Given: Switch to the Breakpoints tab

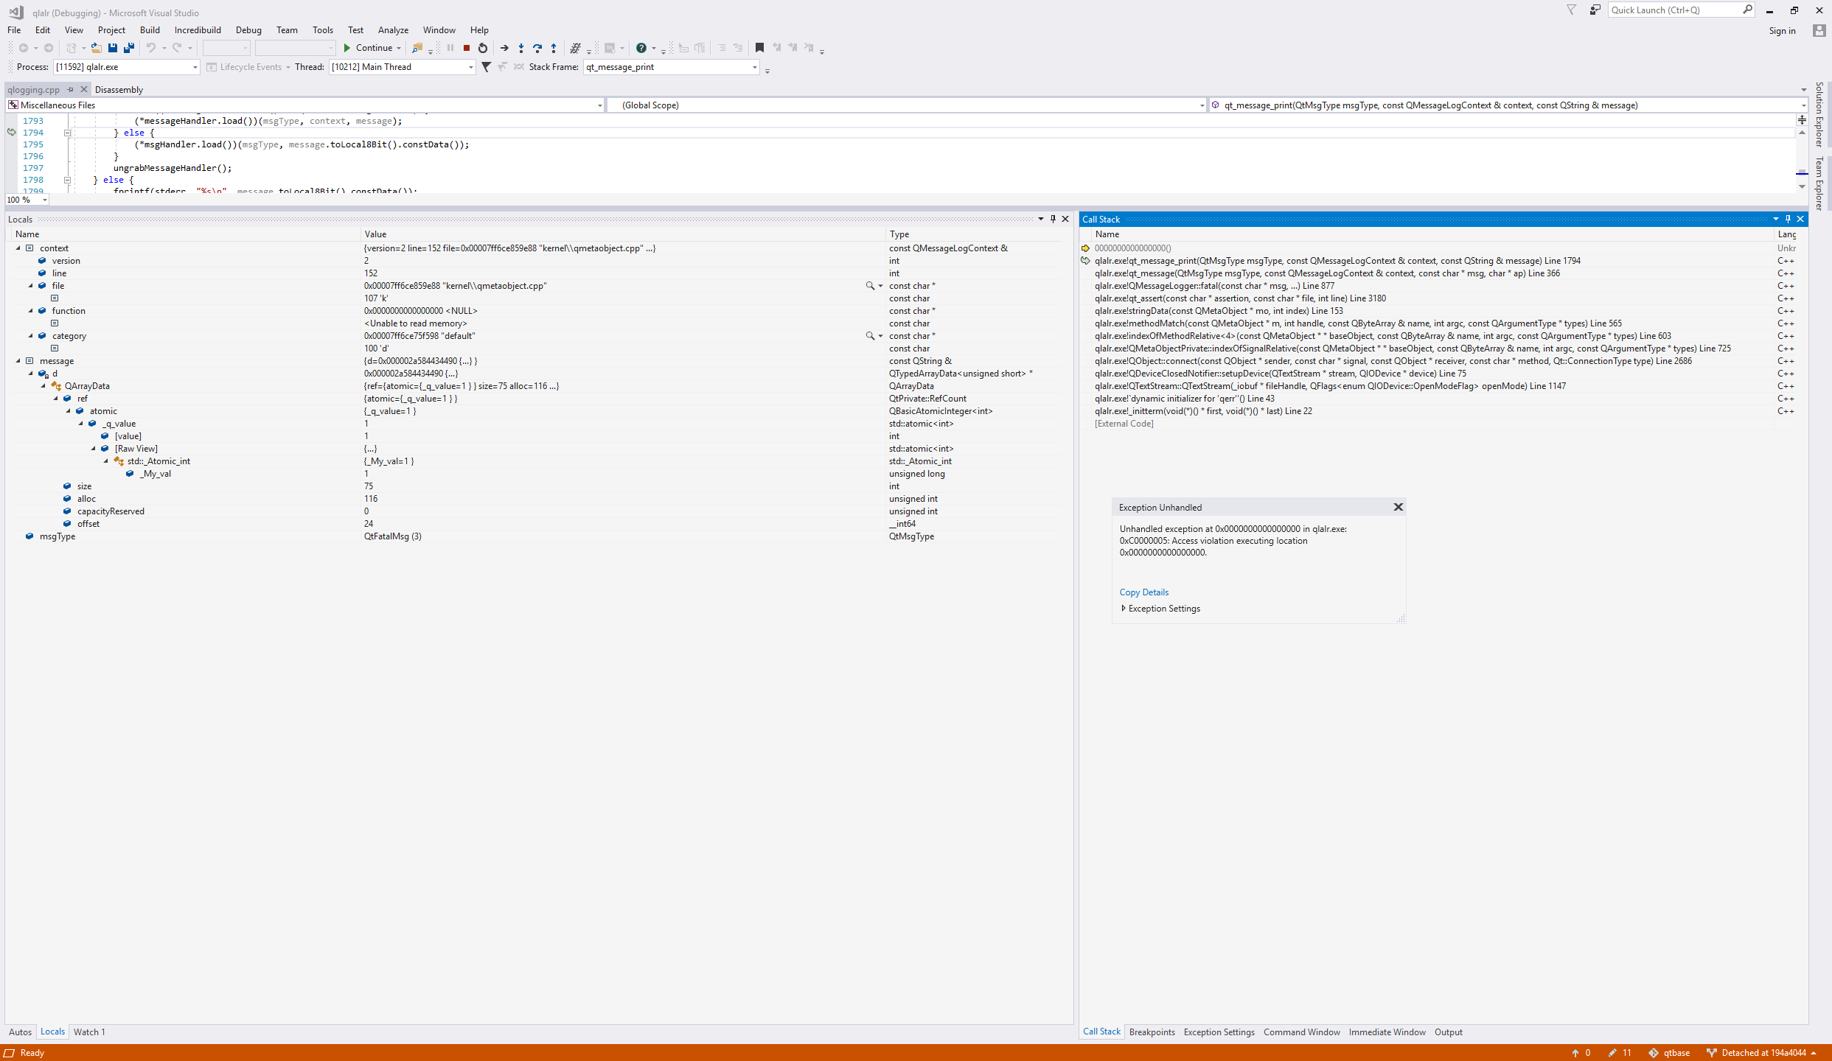Looking at the screenshot, I should pos(1152,1032).
